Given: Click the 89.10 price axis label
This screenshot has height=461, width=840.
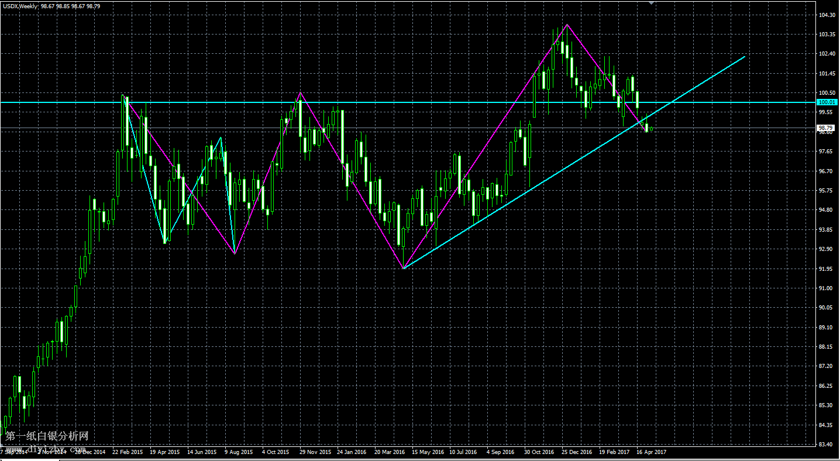Looking at the screenshot, I should 826,327.
